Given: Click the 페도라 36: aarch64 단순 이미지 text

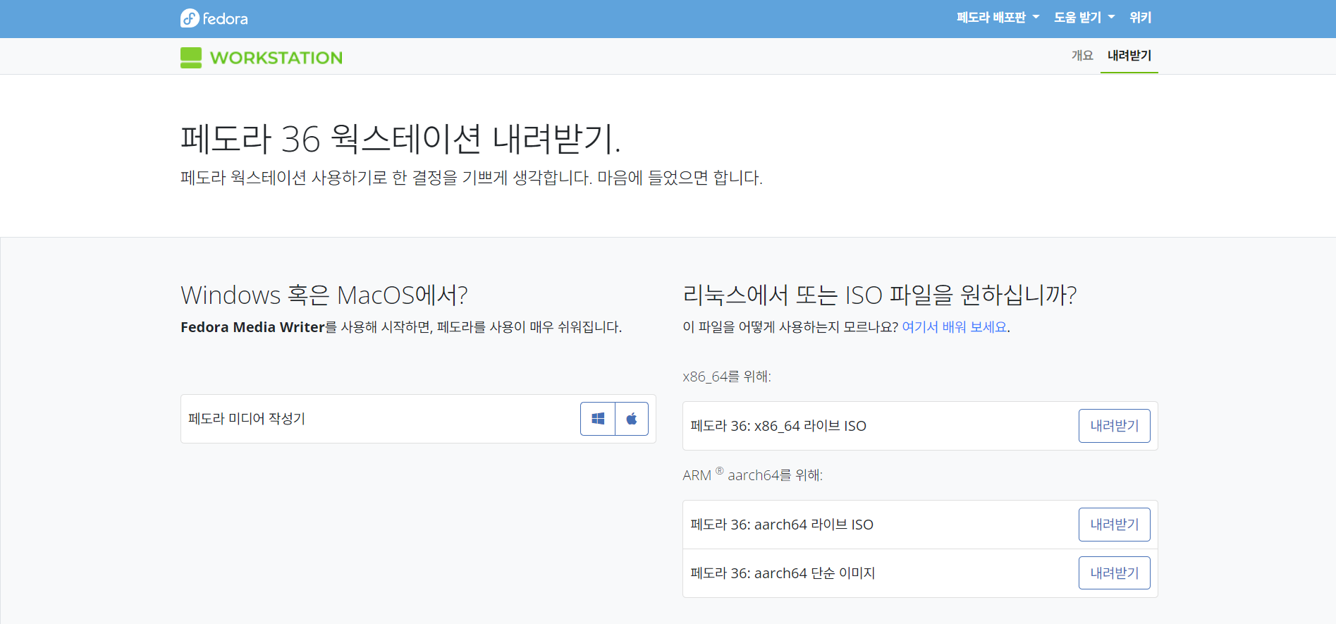Looking at the screenshot, I should (783, 573).
